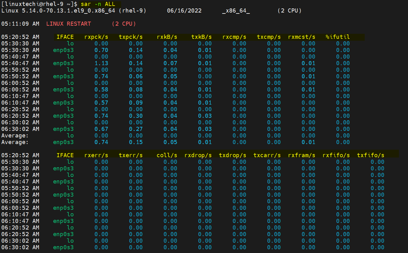The height and width of the screenshot is (253, 408).
Task: Click the 06:30:02 AM timestamp entry
Action: pos(20,122)
